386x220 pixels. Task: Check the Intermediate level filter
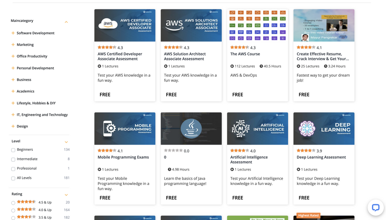pos(13,160)
